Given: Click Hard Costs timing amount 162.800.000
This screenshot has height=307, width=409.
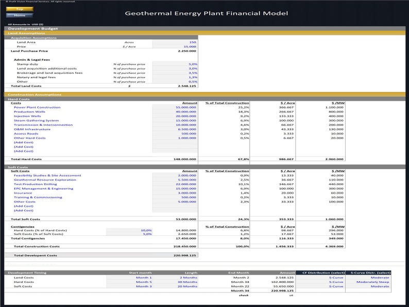Looking at the screenshot, I should click(282, 282).
